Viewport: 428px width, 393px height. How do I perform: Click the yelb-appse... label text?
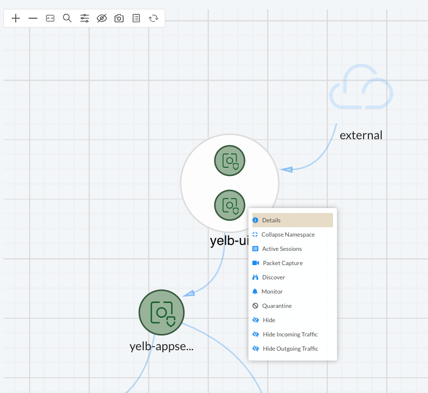[x=161, y=346]
